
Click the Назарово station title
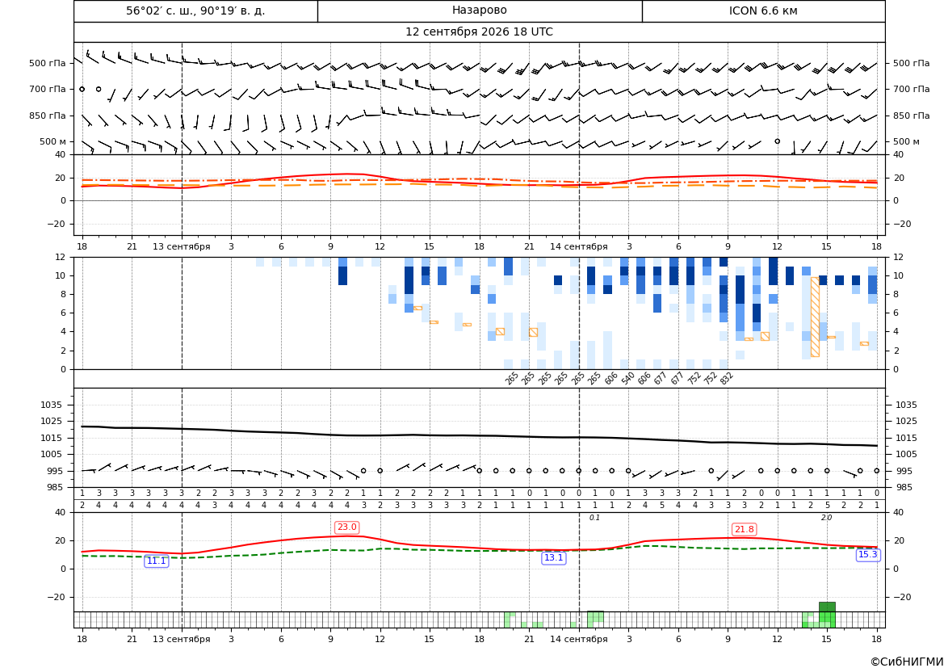pyautogui.click(x=479, y=11)
